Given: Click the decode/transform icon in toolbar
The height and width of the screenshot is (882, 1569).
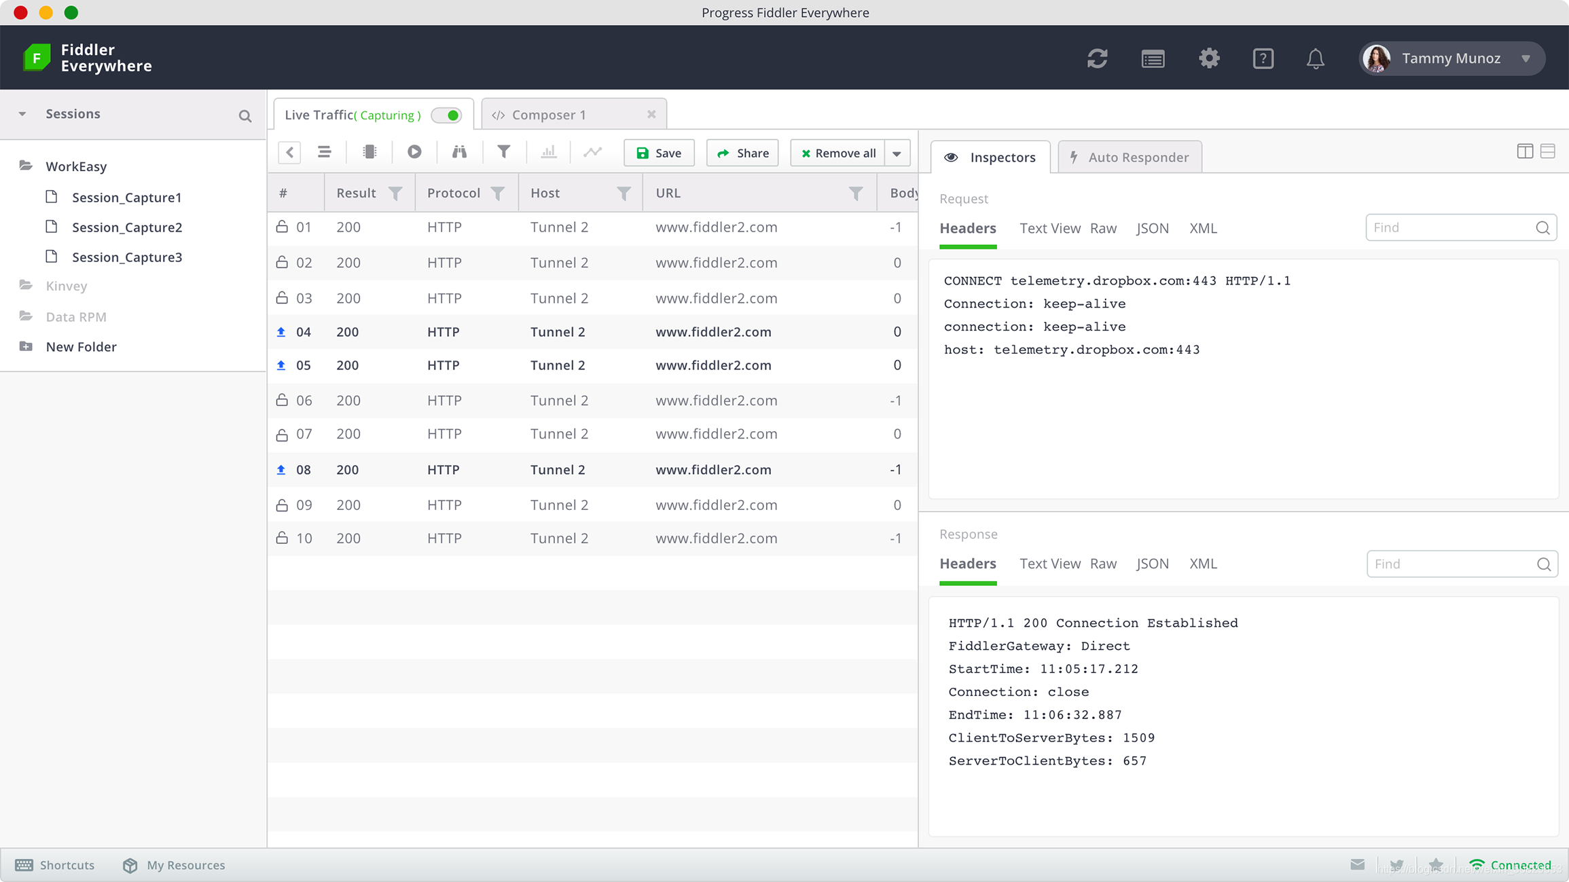Looking at the screenshot, I should coord(369,152).
